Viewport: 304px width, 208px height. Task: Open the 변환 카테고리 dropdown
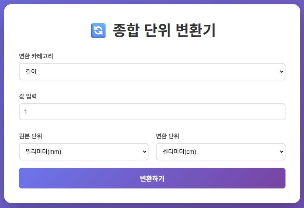[152, 72]
